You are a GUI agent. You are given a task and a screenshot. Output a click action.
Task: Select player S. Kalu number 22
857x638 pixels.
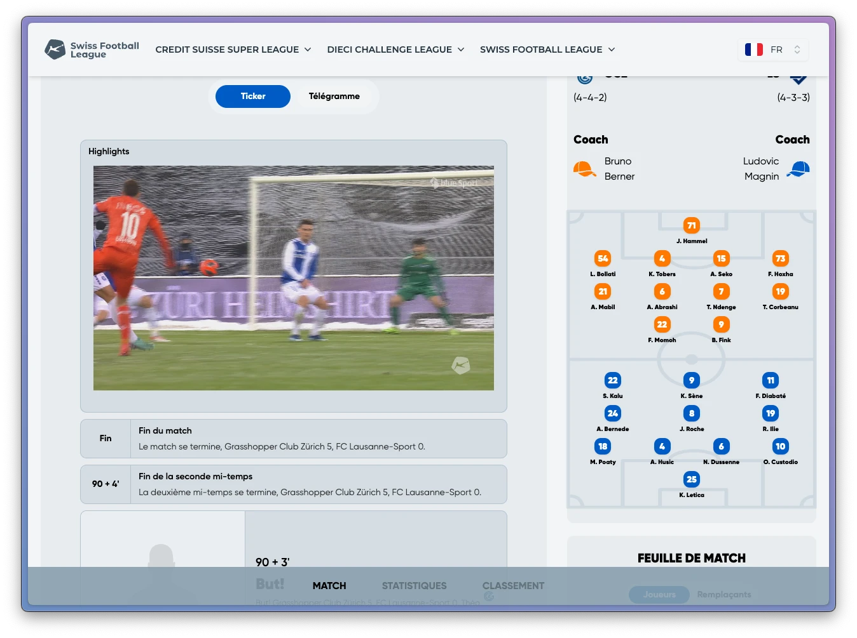tap(612, 385)
